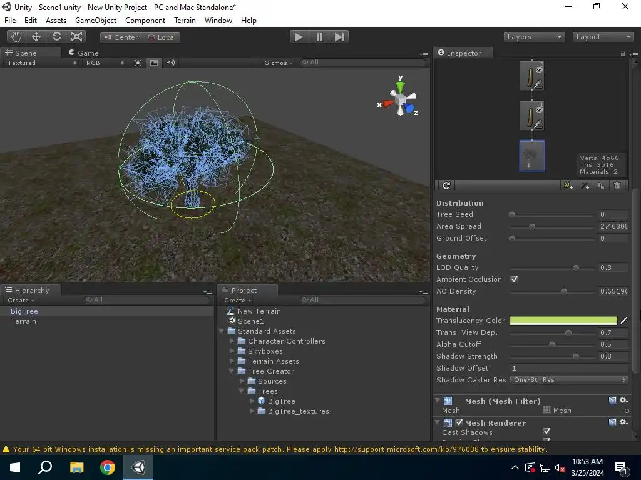The image size is (641, 480).
Task: Uncheck the Cast Shadows checkbox
Action: 546,431
